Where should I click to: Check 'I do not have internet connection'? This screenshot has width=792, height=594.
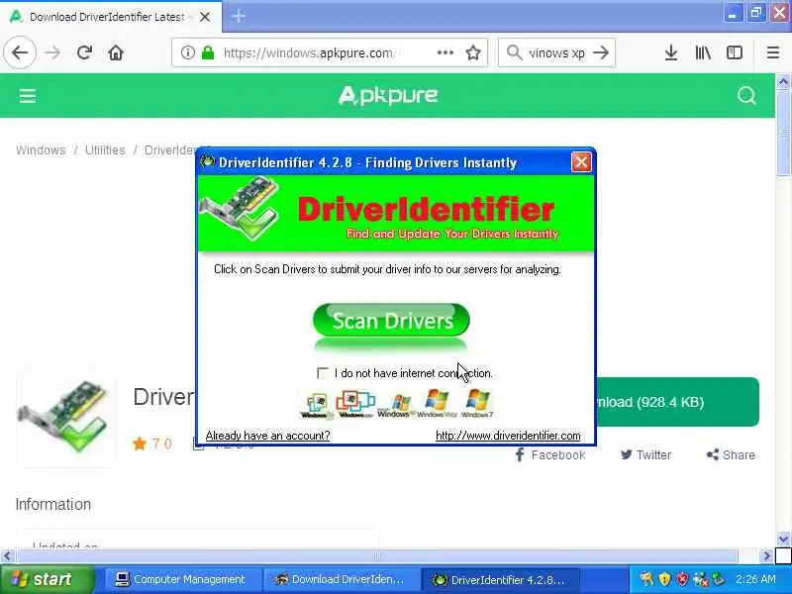[x=323, y=373]
